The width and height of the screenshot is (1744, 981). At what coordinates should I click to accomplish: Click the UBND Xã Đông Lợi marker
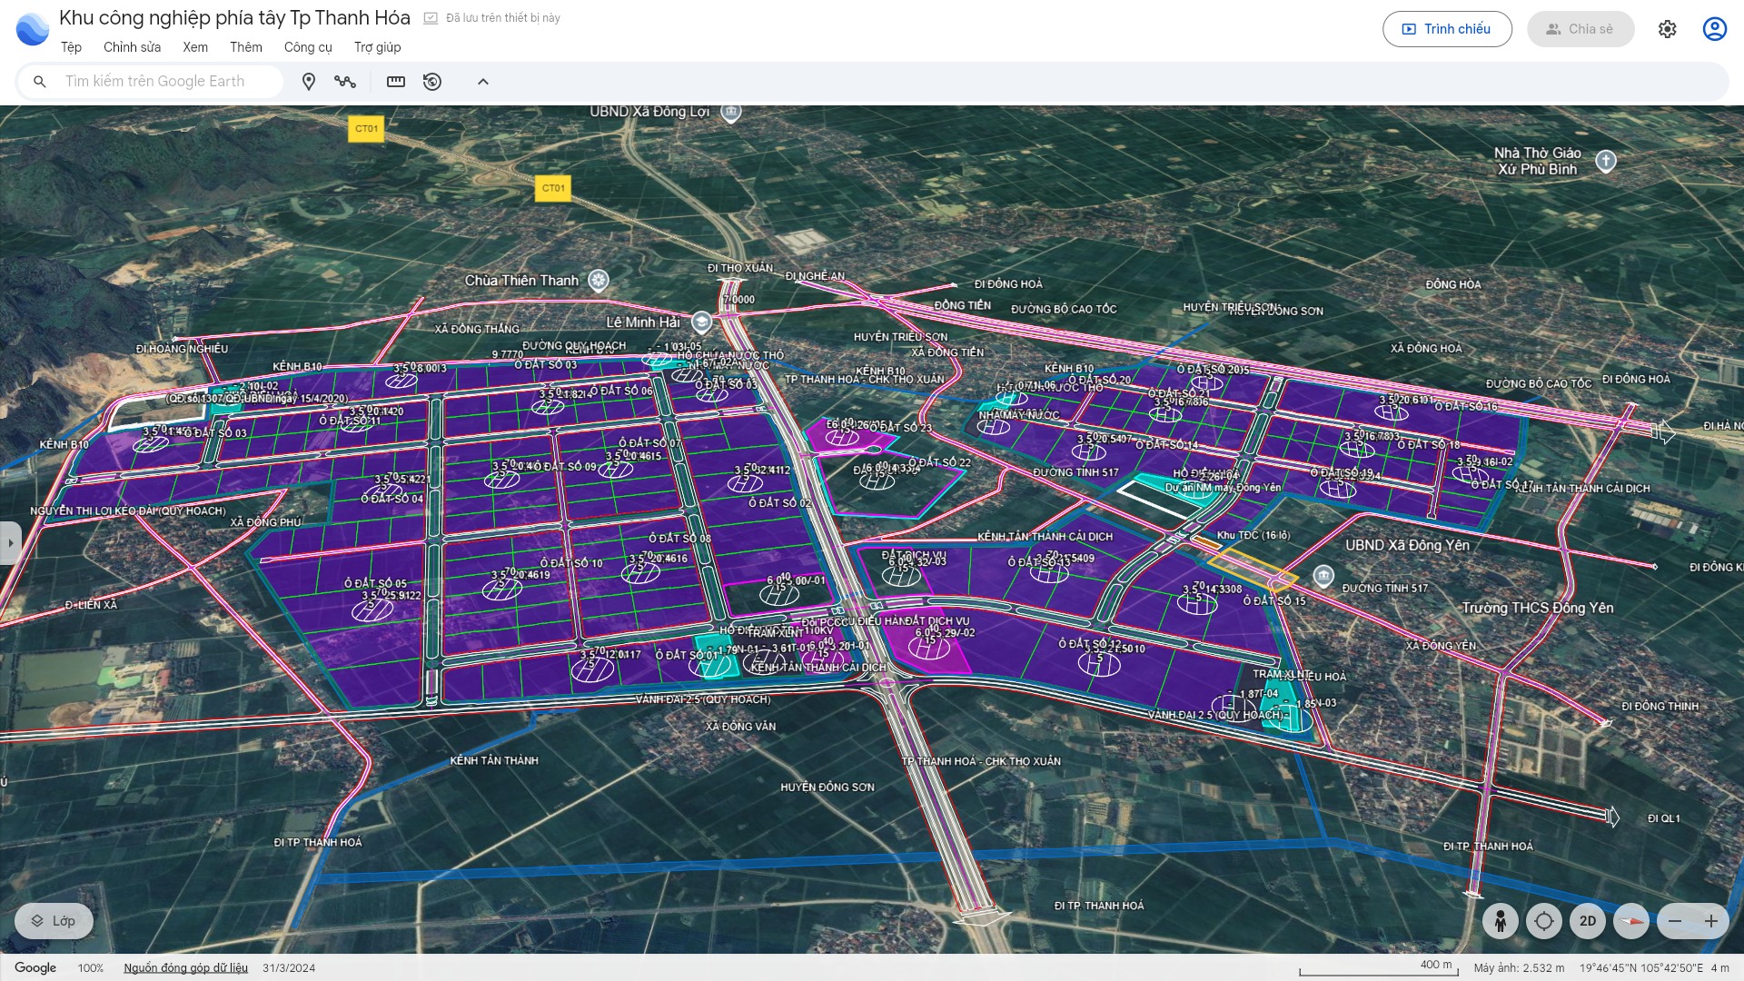(x=730, y=112)
